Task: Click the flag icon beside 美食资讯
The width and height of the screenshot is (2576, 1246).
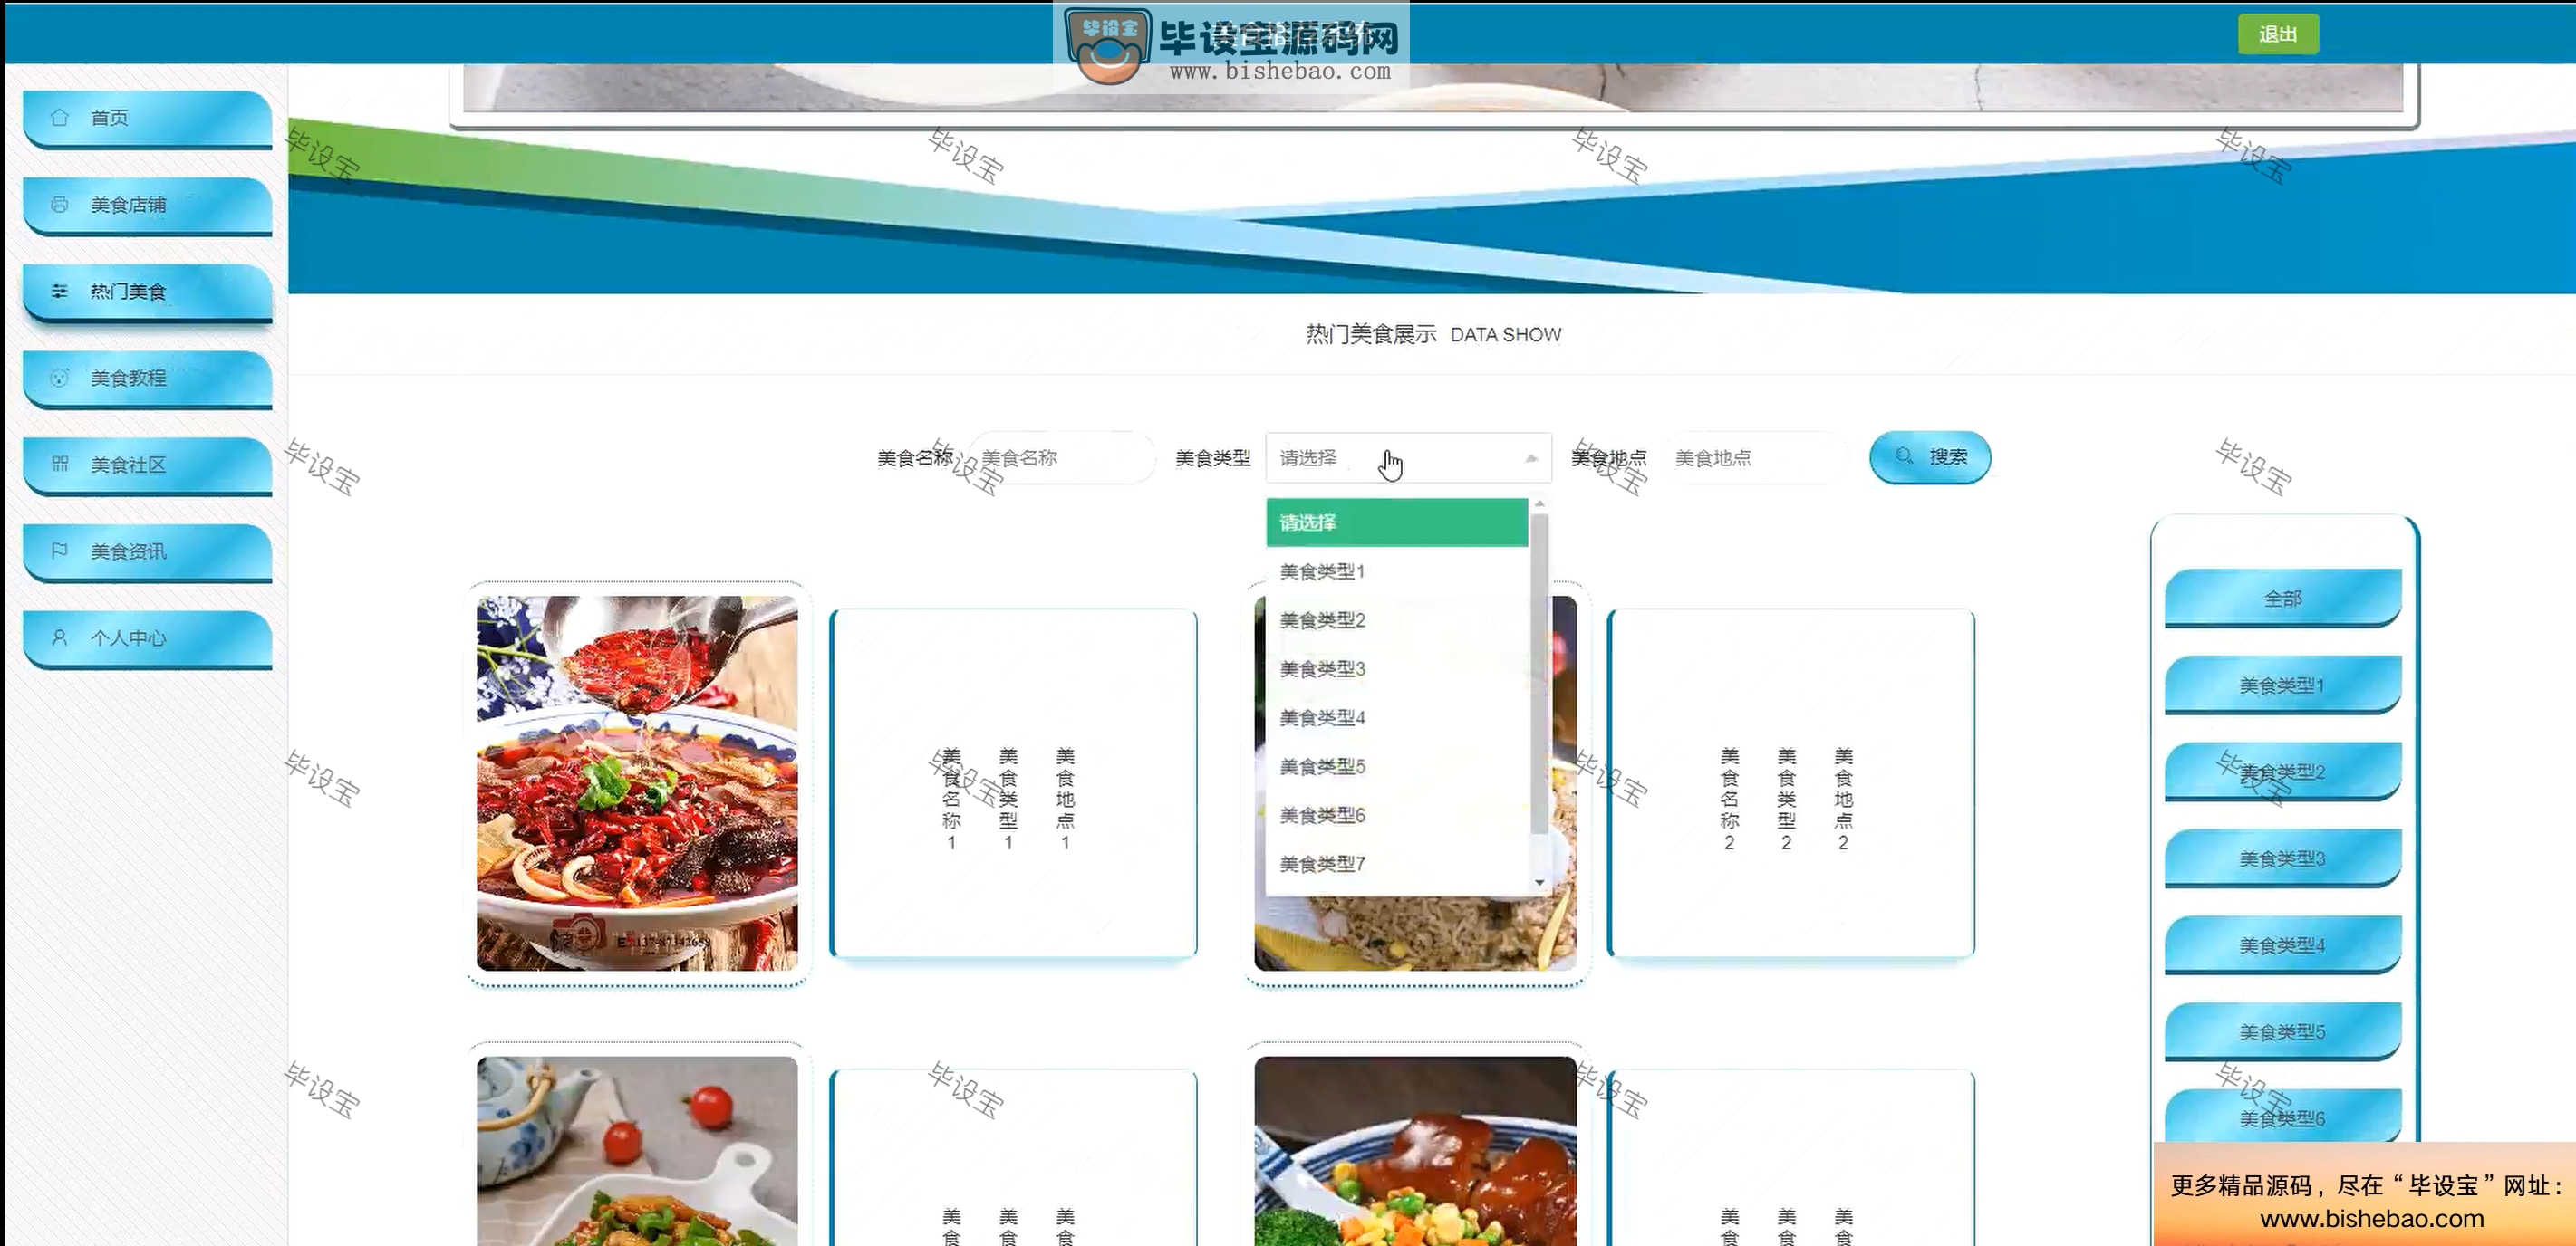Action: (59, 551)
